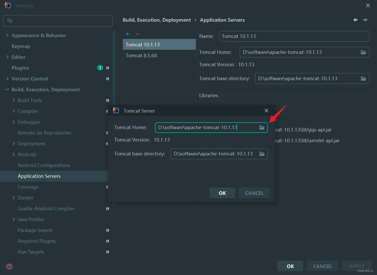The width and height of the screenshot is (377, 275).
Task: Focus the settings search field
Action: coord(58,21)
